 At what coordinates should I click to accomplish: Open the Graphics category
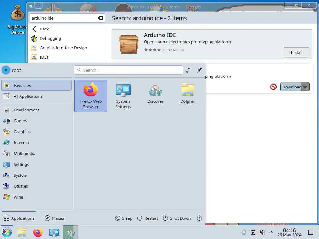pyautogui.click(x=36, y=132)
